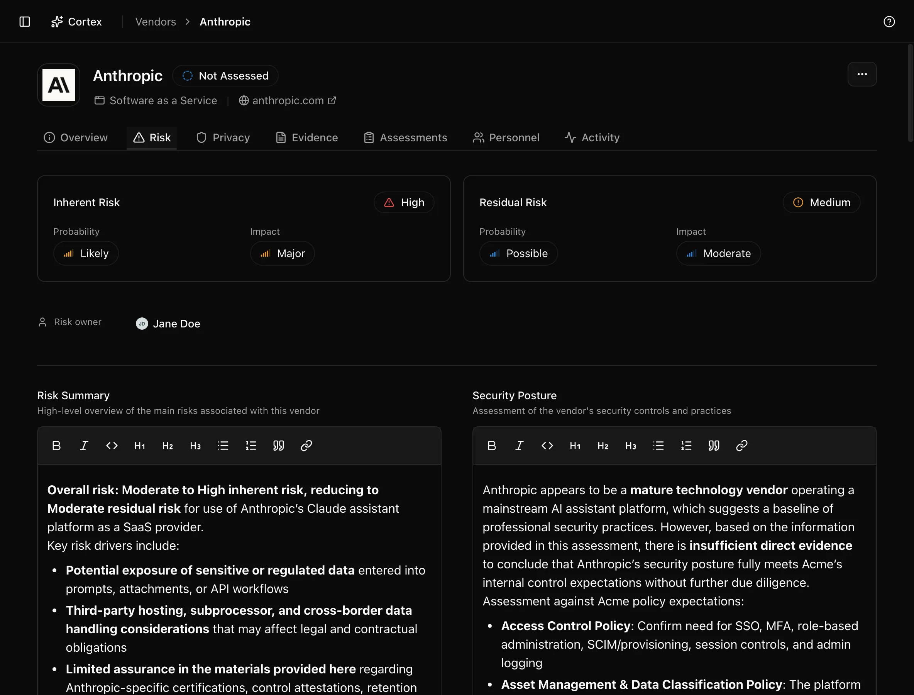Image resolution: width=914 pixels, height=695 pixels.
Task: Toggle bold in Security Posture editor
Action: click(x=492, y=446)
